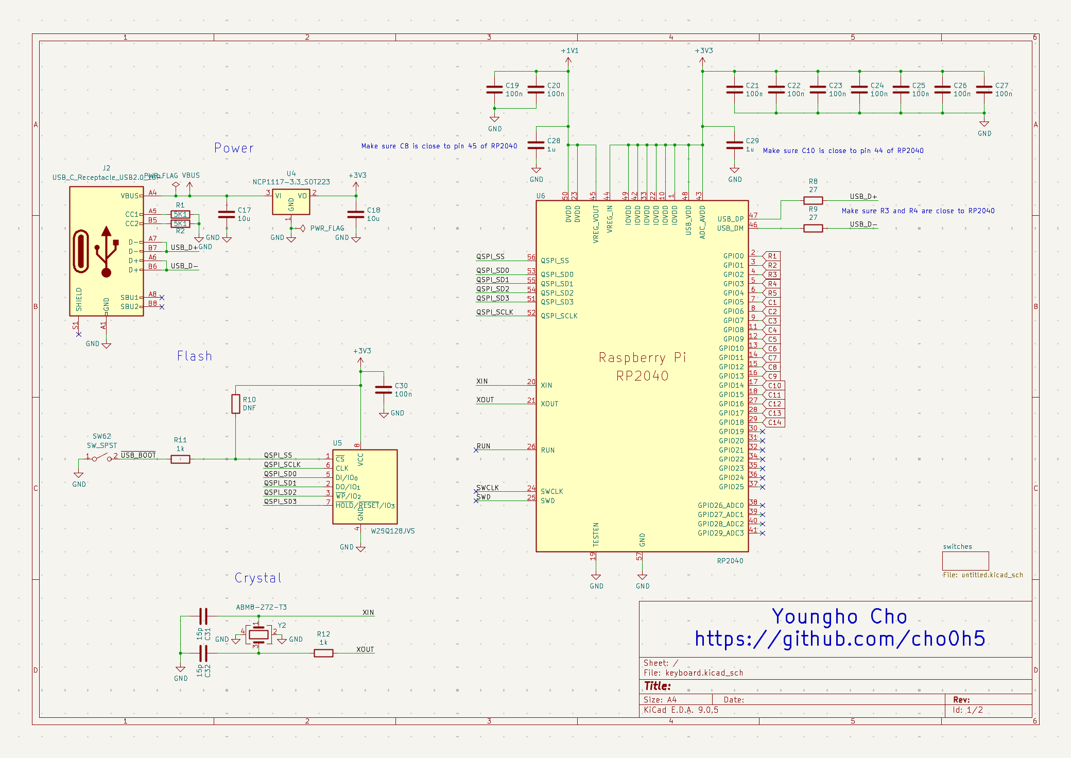Select the W25Q128JVS flash chip U5
Viewport: 1071px width, 758px height.
point(365,487)
